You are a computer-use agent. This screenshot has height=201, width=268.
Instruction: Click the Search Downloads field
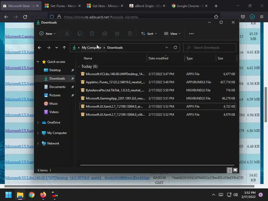click(x=210, y=48)
